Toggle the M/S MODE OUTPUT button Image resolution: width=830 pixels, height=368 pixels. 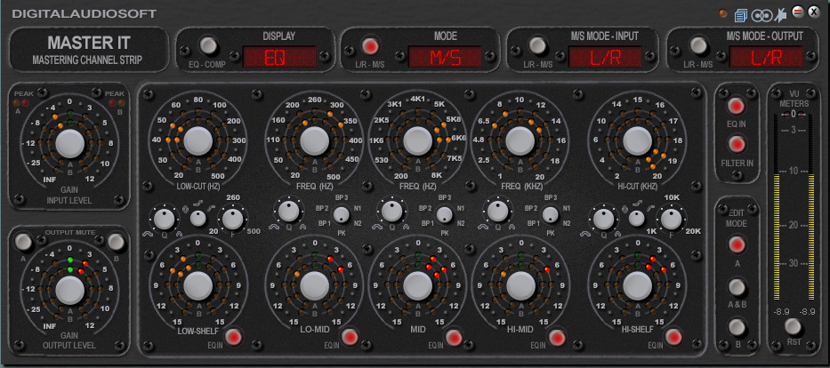[698, 45]
